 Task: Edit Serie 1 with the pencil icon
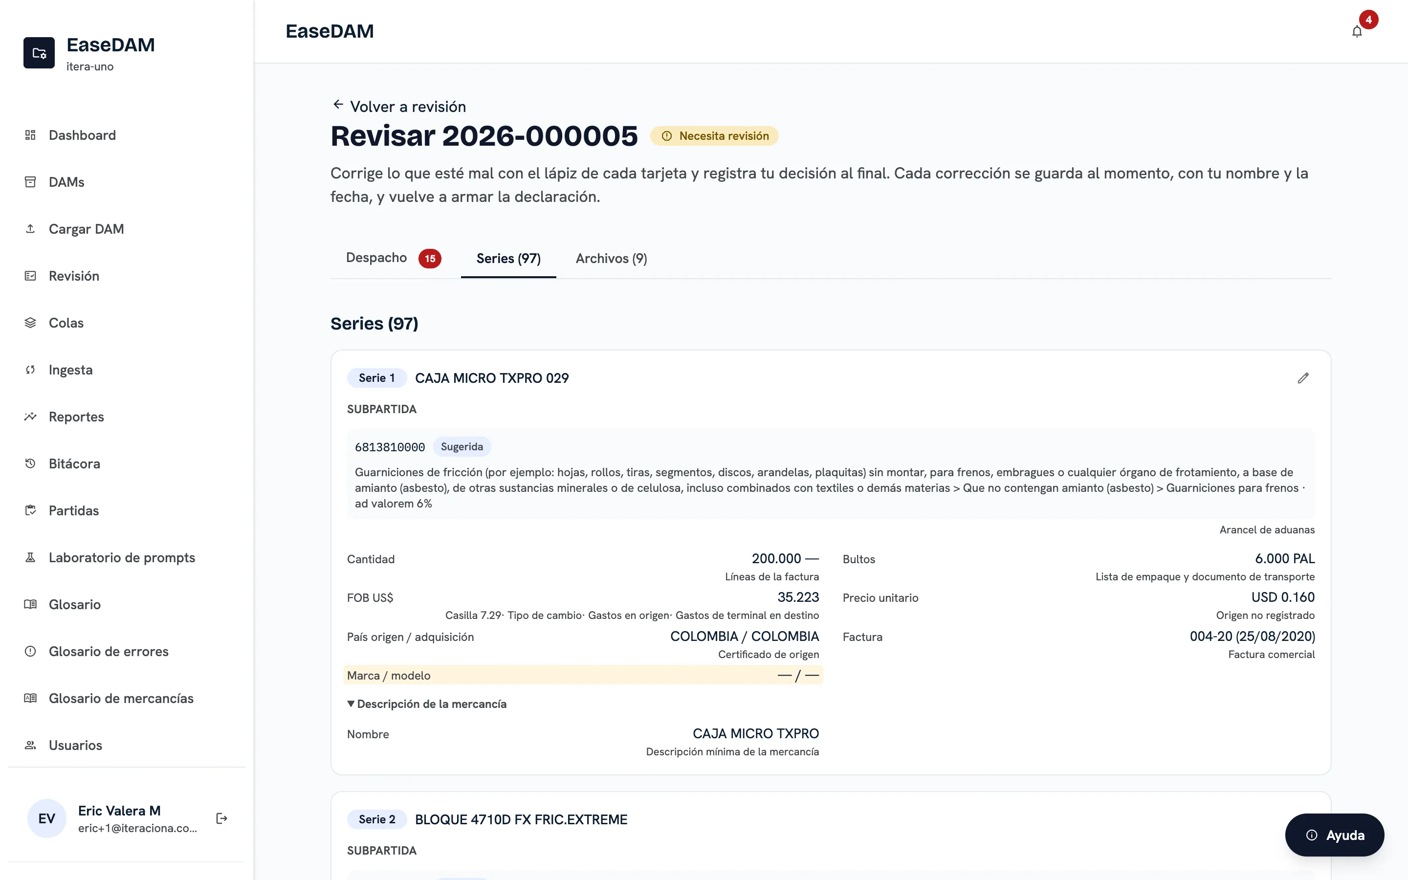tap(1303, 378)
